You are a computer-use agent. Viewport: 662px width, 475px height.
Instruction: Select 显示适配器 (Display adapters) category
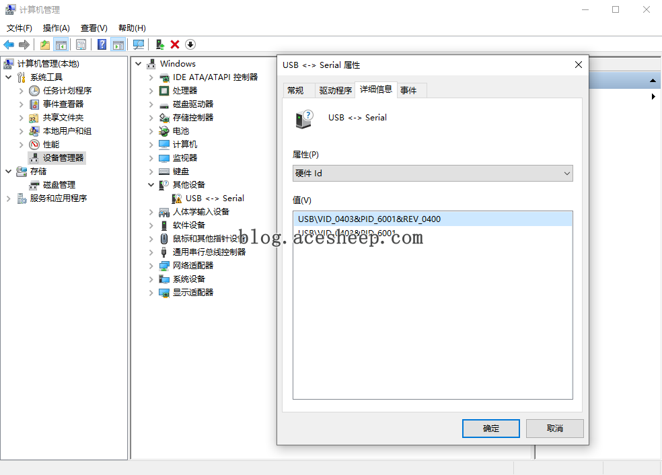[193, 293]
